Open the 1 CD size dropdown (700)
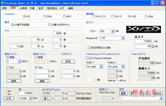The width and height of the screenshot is (166, 106). click(x=113, y=31)
